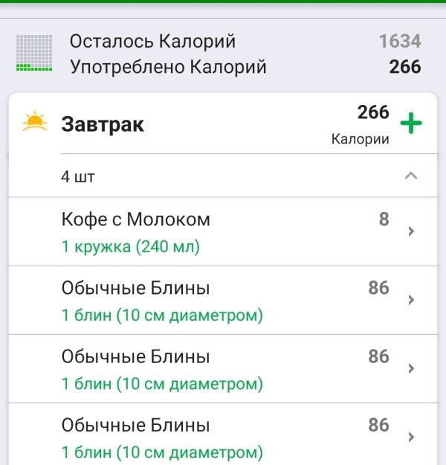This screenshot has height=465, width=446.
Task: Add food with the green plus icon
Action: click(411, 123)
